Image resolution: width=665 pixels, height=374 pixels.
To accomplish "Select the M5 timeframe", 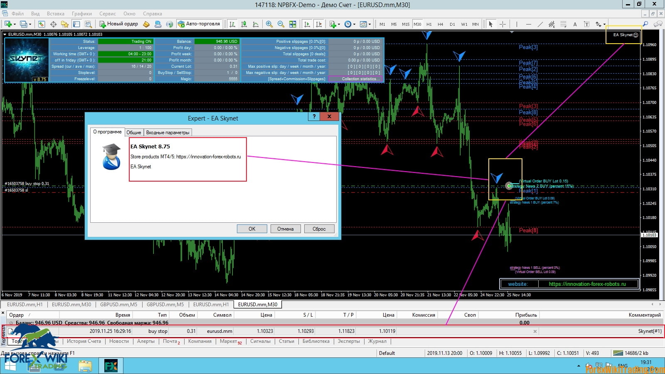I will (394, 24).
